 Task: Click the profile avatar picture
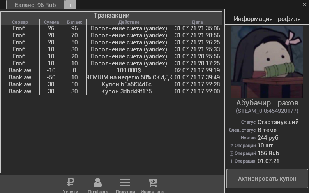coord(267,61)
